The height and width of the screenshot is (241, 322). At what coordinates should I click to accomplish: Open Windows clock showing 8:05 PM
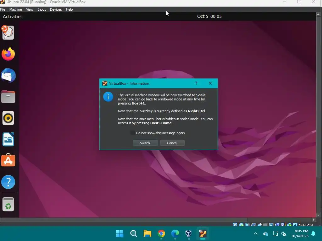(x=300, y=233)
